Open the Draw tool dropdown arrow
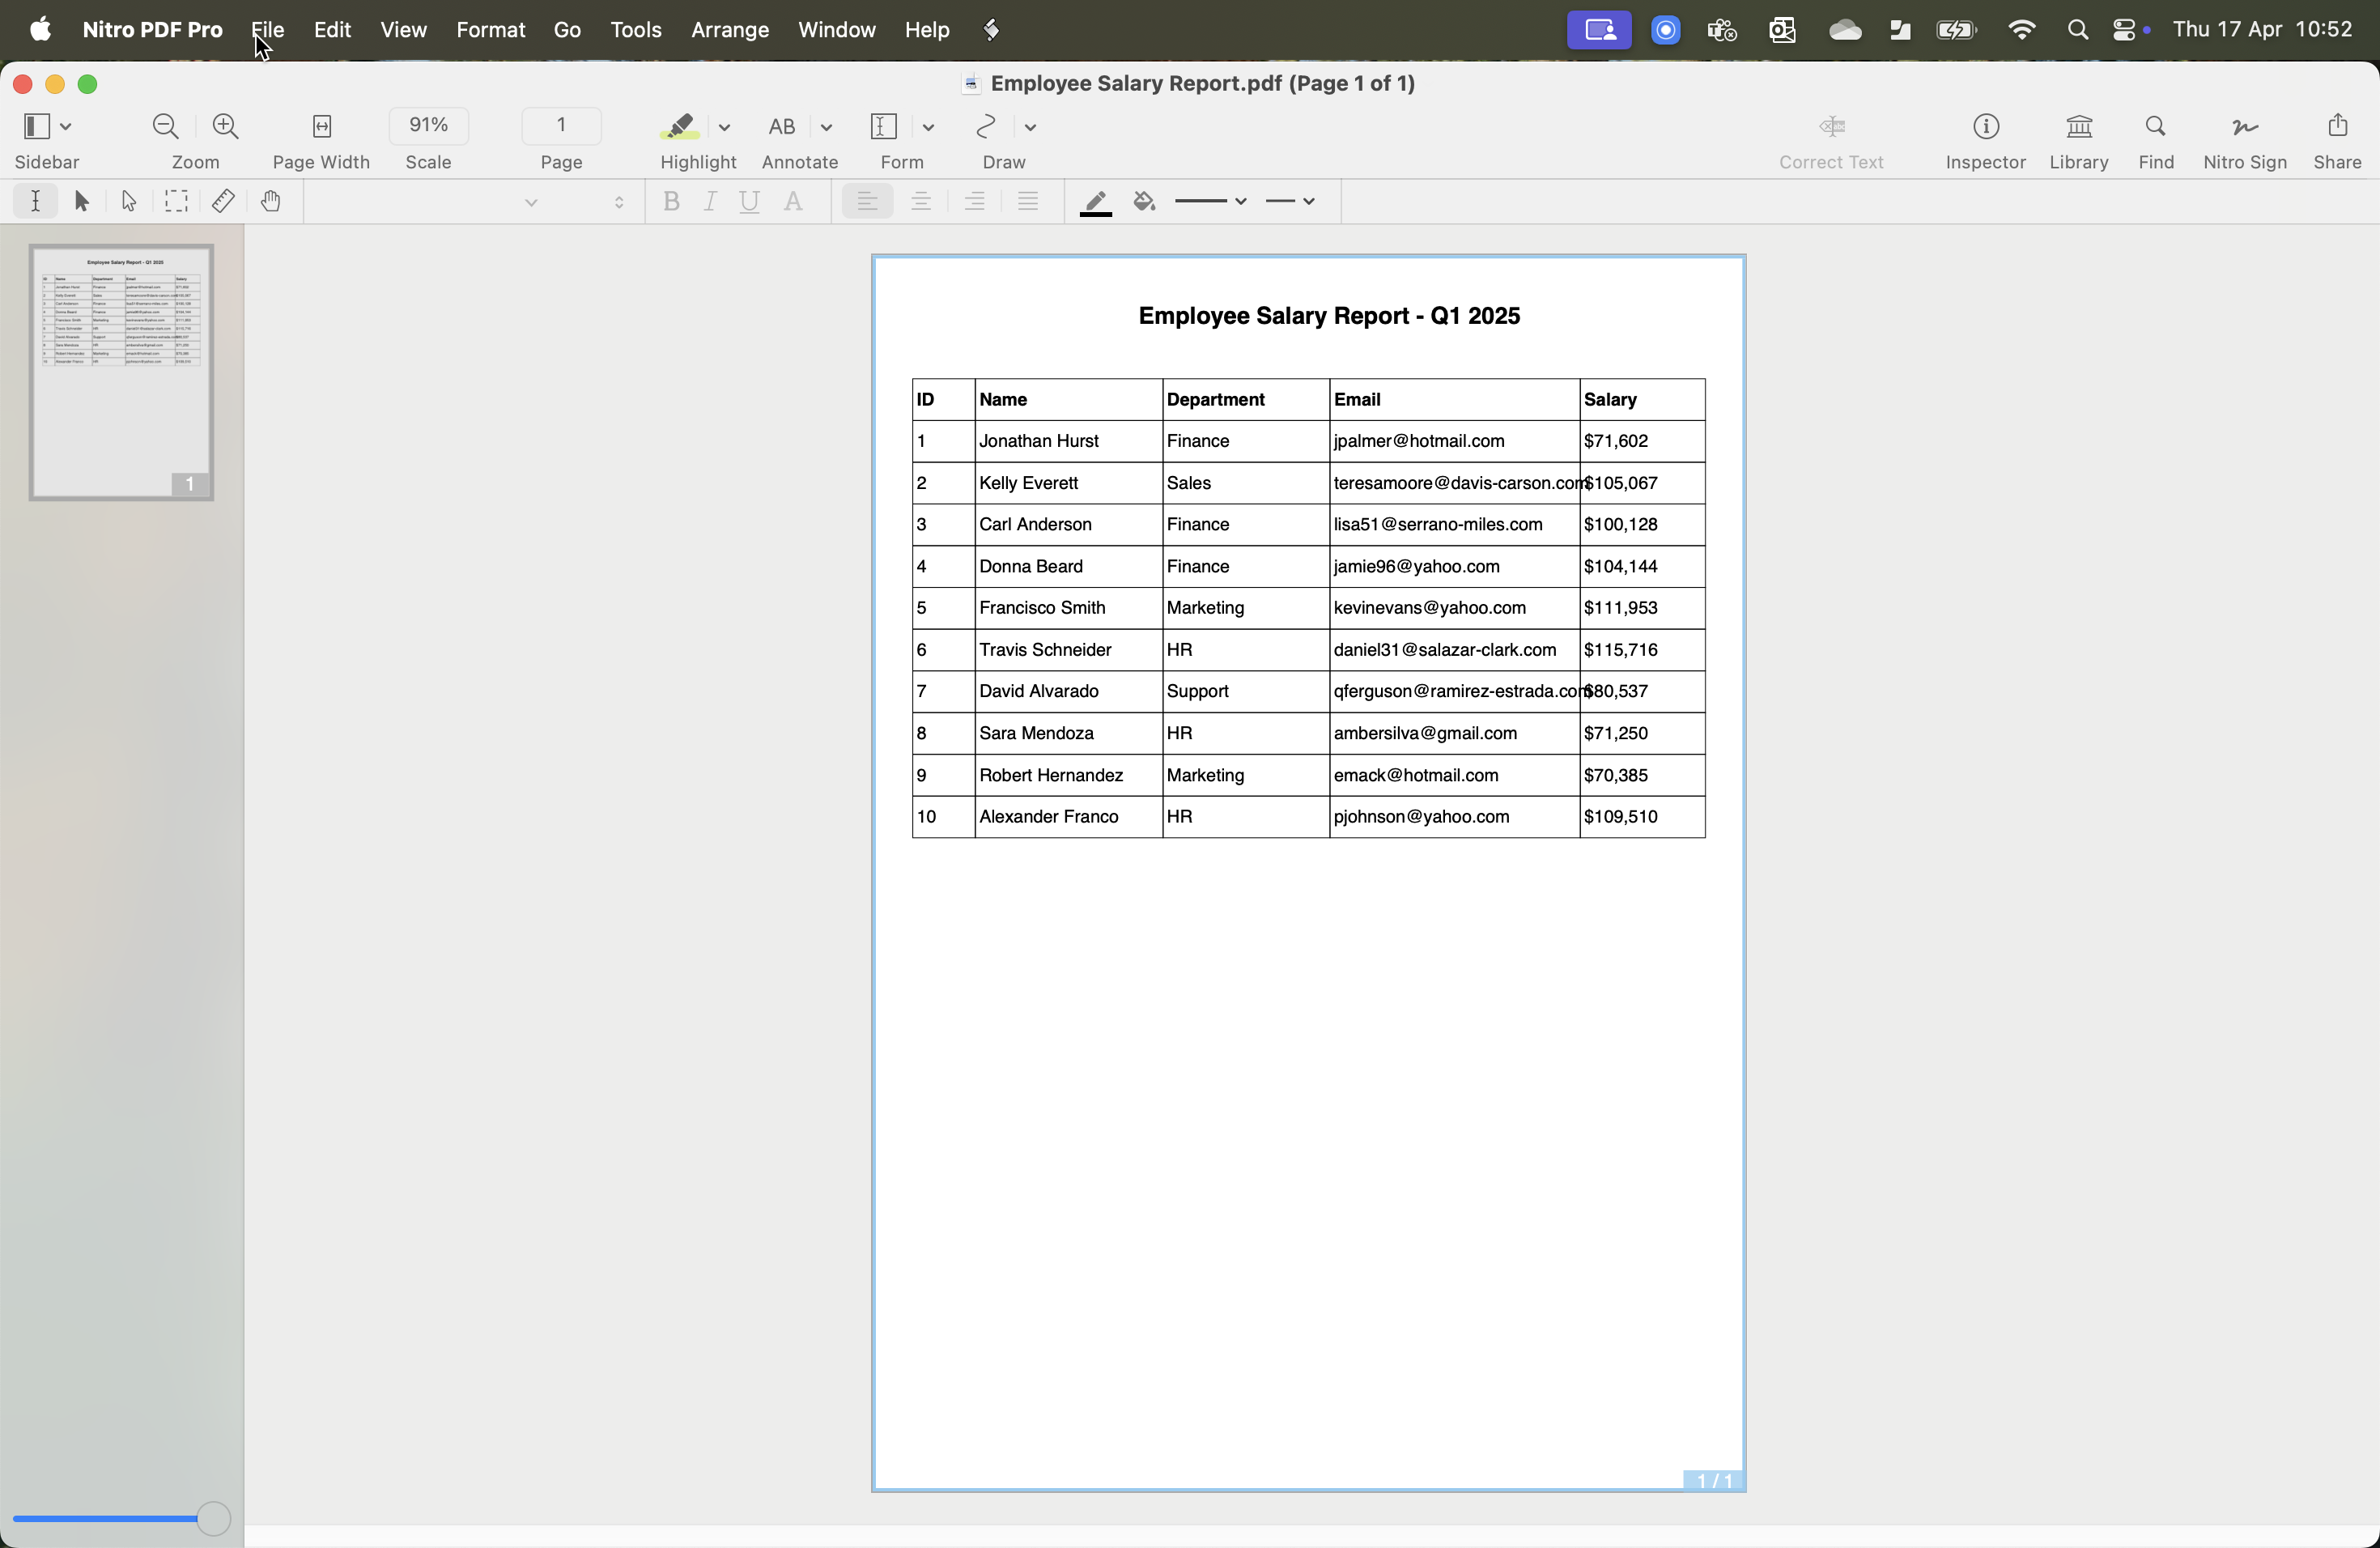Image resolution: width=2380 pixels, height=1548 pixels. pyautogui.click(x=1030, y=127)
